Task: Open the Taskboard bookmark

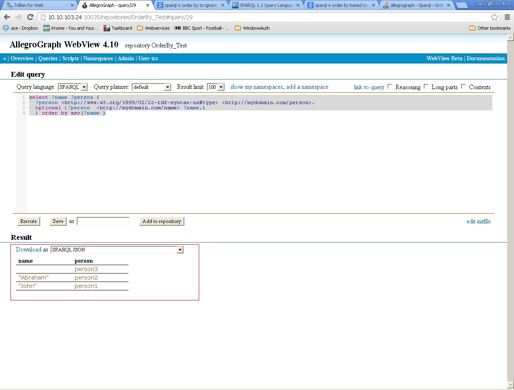Action: (x=118, y=28)
